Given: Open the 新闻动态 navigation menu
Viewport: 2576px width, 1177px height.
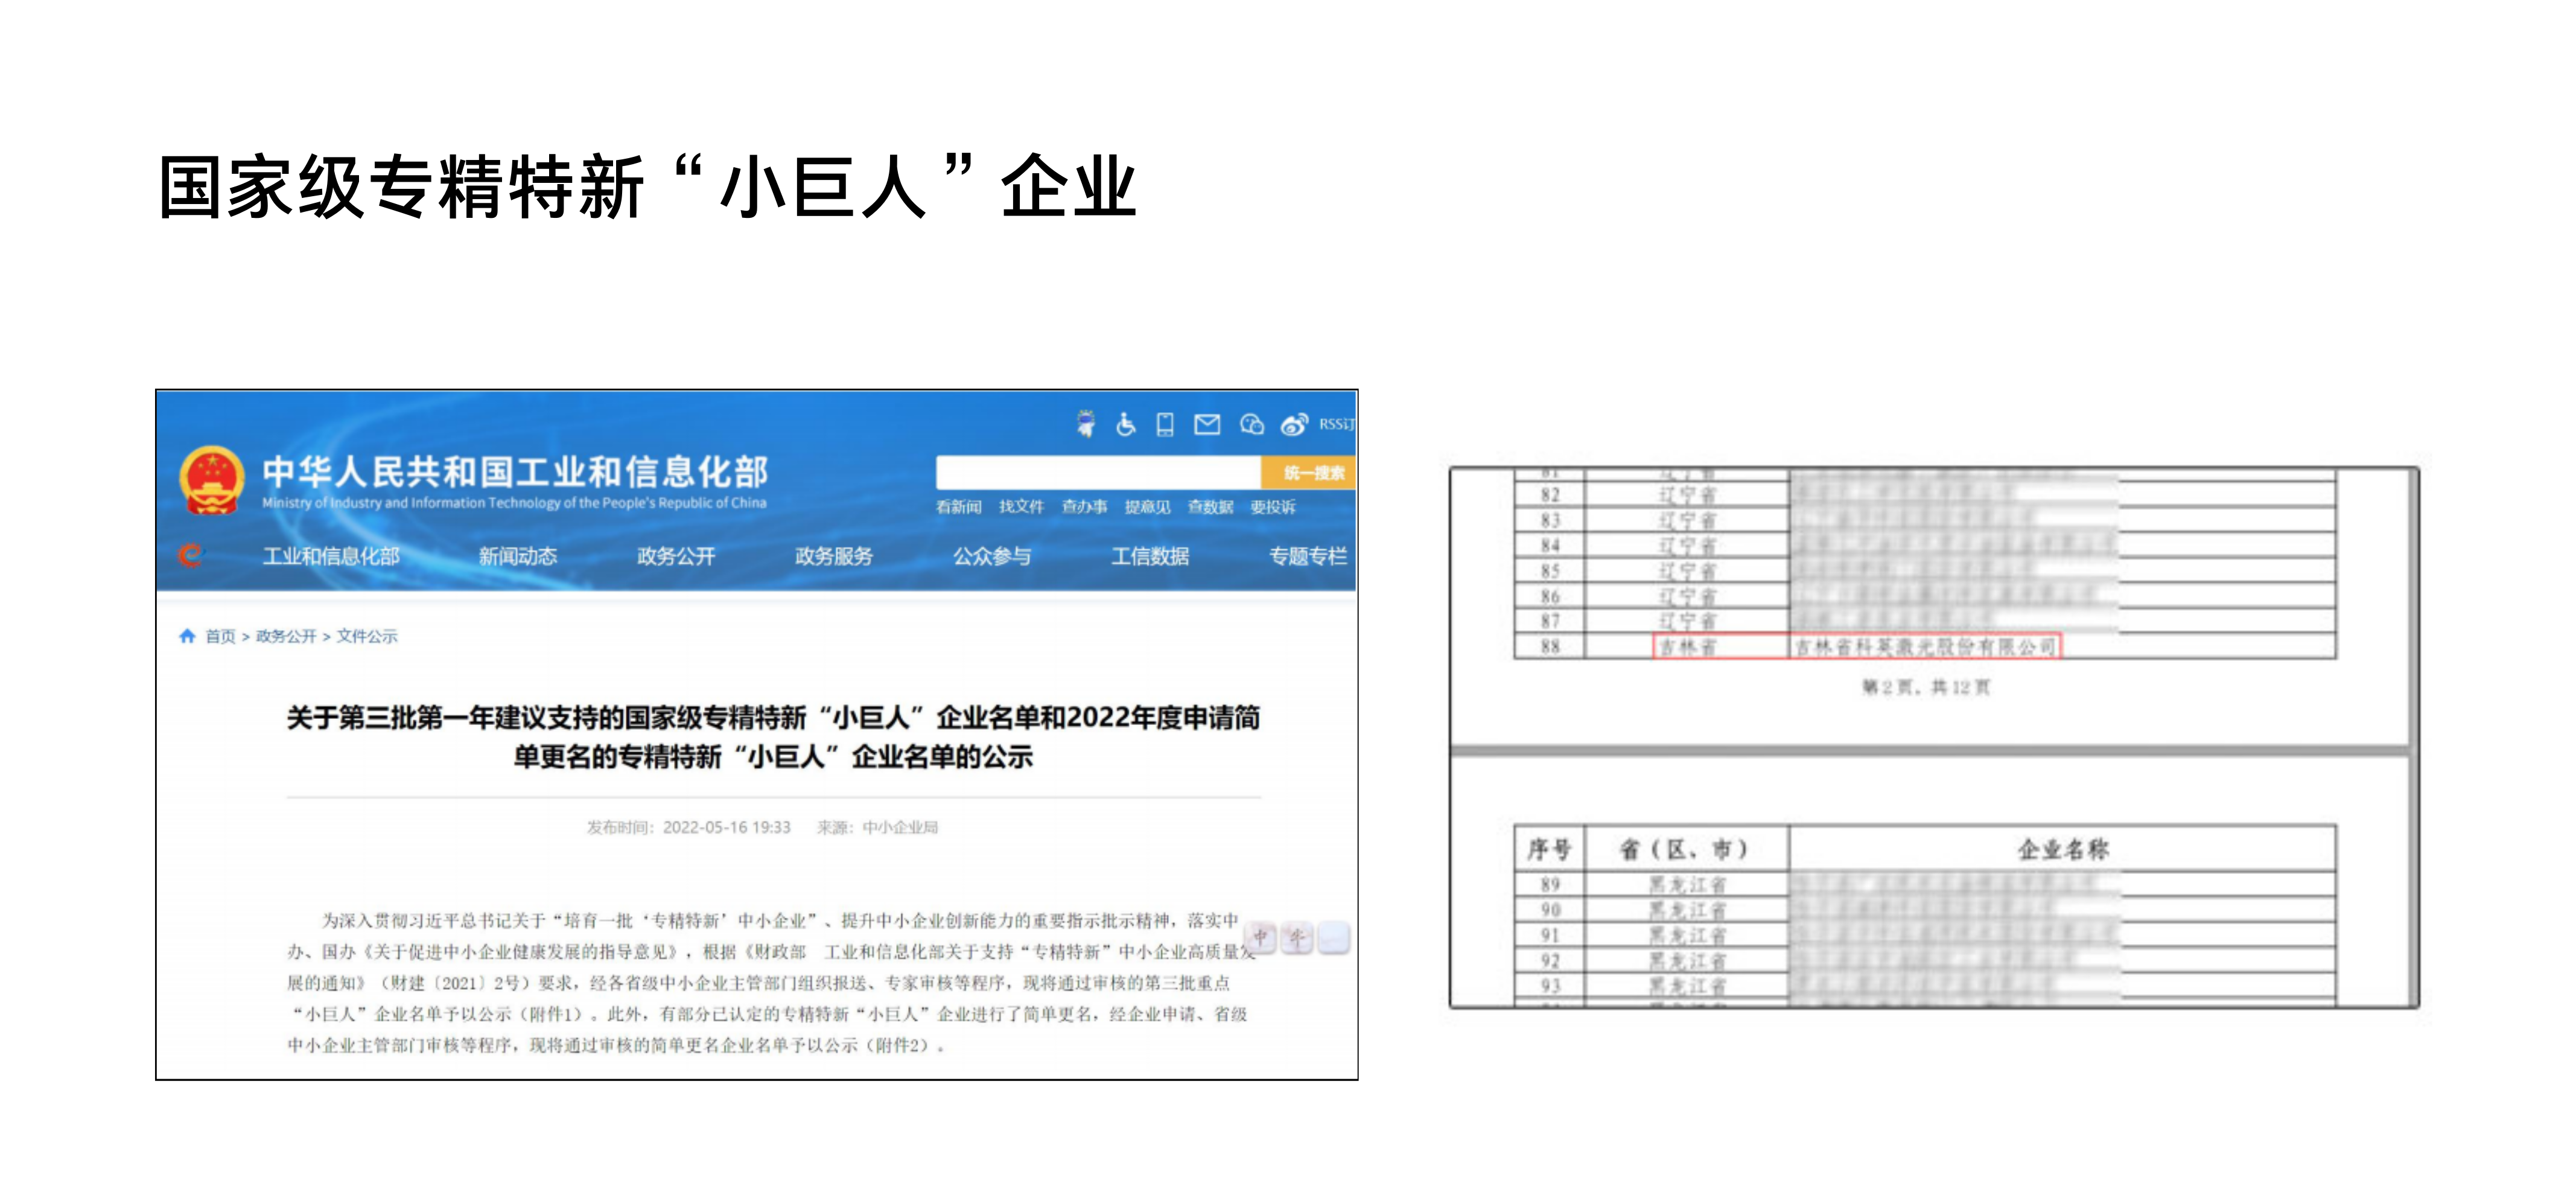Looking at the screenshot, I should [517, 556].
